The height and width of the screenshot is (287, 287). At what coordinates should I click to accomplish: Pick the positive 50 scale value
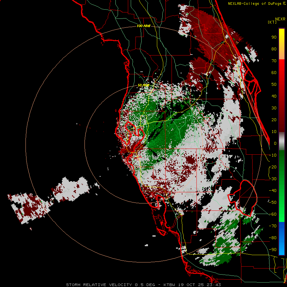click(x=274, y=85)
